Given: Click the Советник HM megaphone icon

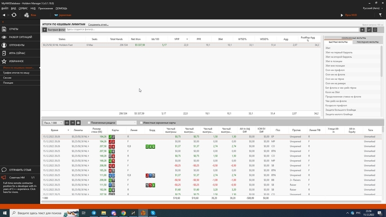Looking at the screenshot, I should (x=4, y=177).
